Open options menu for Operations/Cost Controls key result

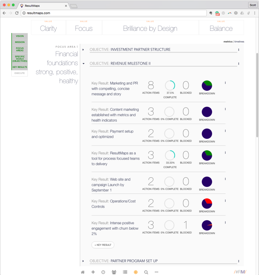pos(225,201)
